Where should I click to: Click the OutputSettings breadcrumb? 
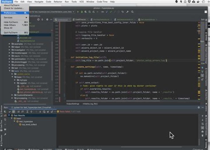pyautogui.click(x=73, y=104)
